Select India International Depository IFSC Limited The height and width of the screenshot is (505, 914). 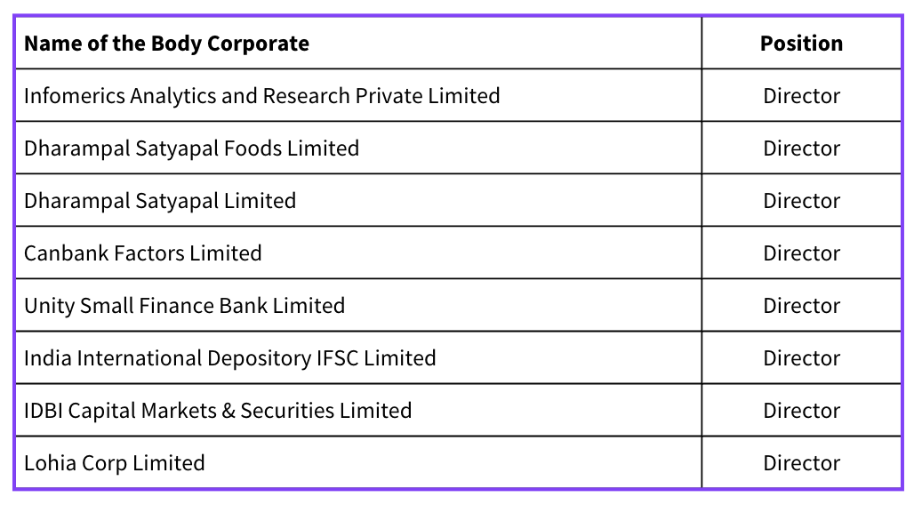(x=229, y=358)
